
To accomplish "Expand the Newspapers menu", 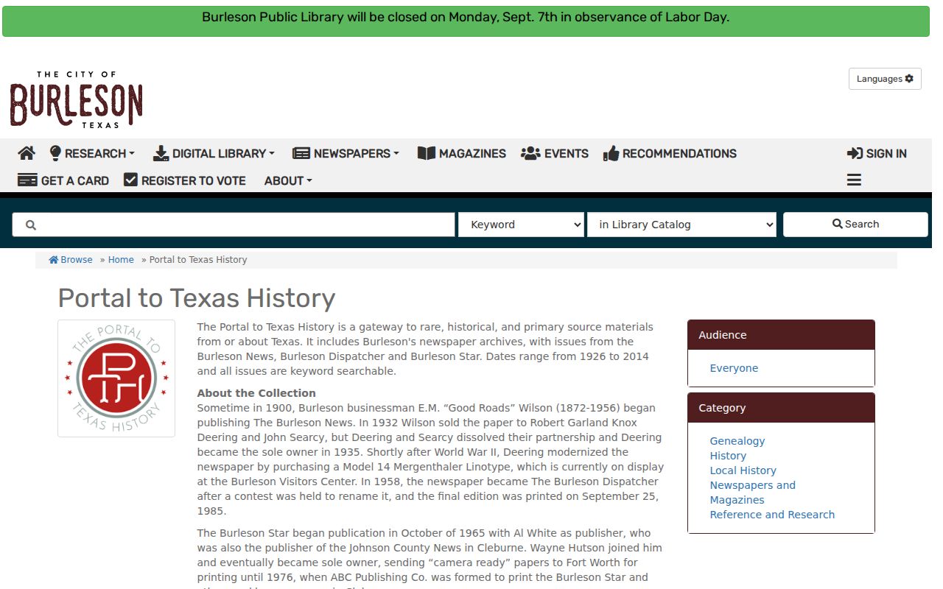I will click(346, 153).
